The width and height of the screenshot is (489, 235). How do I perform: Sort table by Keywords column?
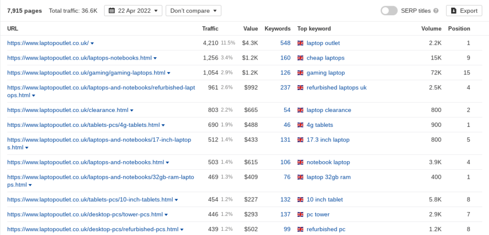[277, 29]
